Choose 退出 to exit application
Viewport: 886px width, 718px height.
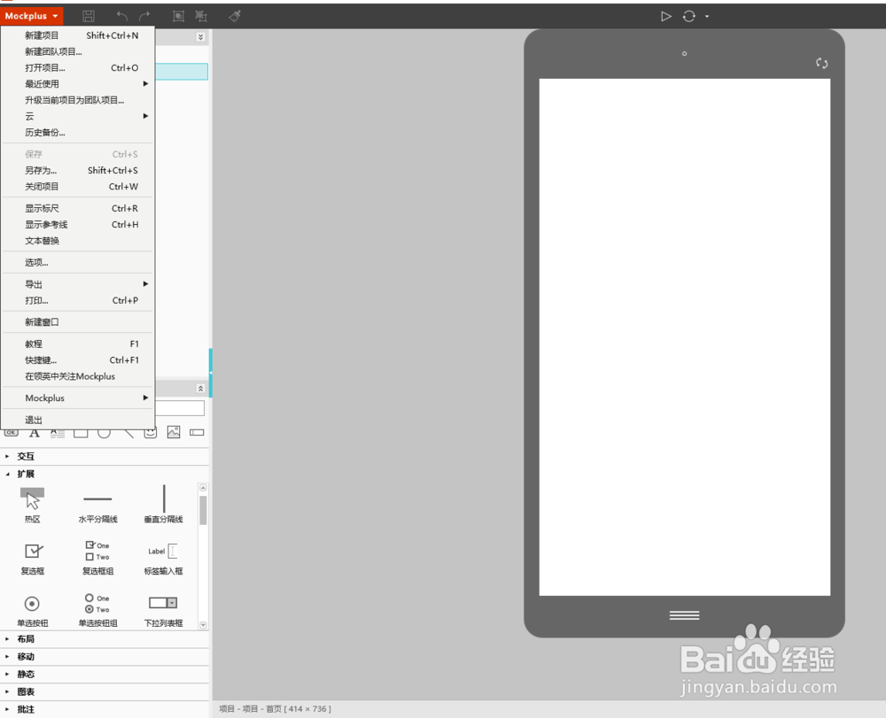[x=78, y=420]
